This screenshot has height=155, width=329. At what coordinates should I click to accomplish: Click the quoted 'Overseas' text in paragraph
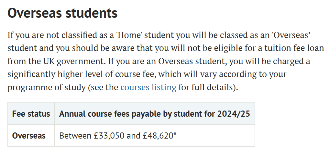click(x=291, y=35)
